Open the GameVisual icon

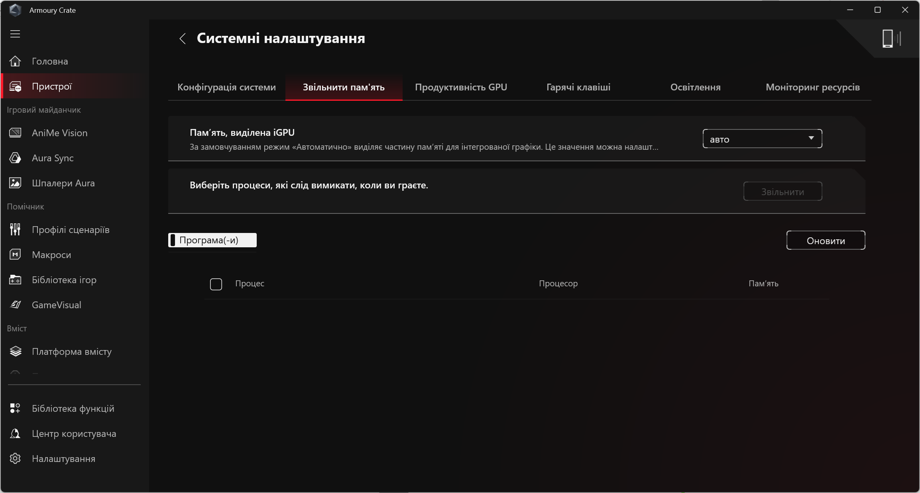click(15, 305)
